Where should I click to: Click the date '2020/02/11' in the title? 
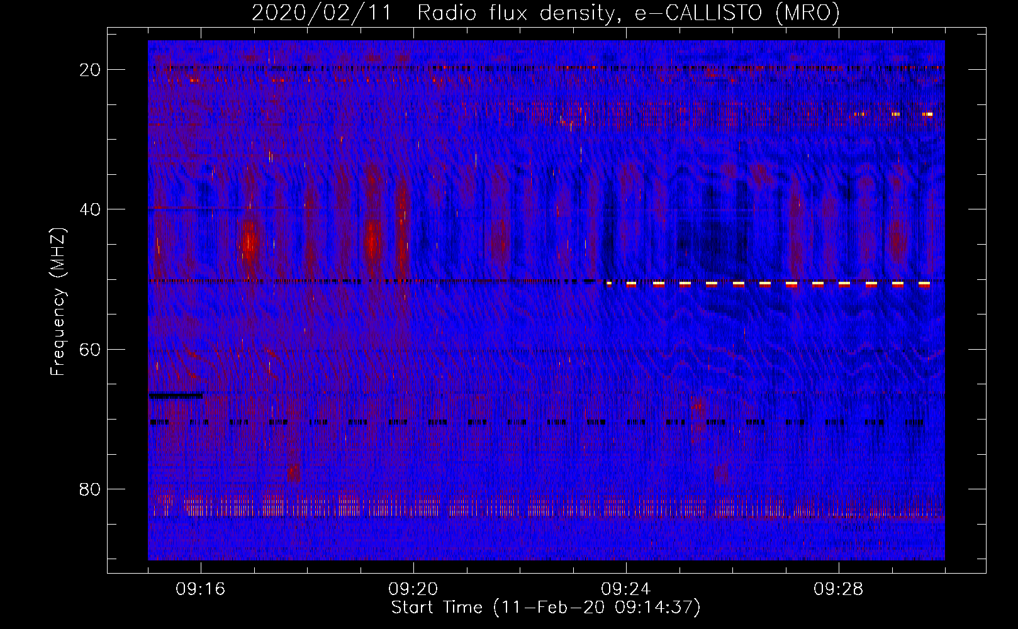[x=322, y=13]
